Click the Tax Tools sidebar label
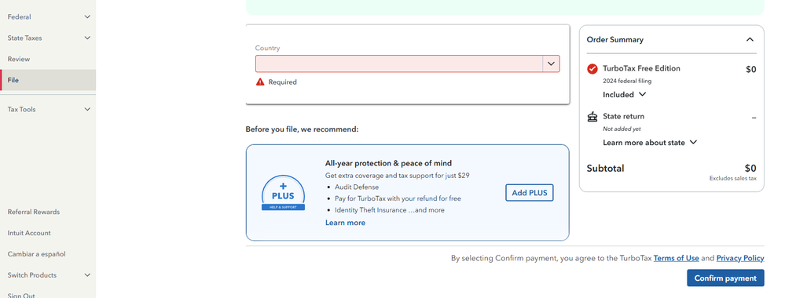This screenshot has width=785, height=298. click(x=21, y=110)
